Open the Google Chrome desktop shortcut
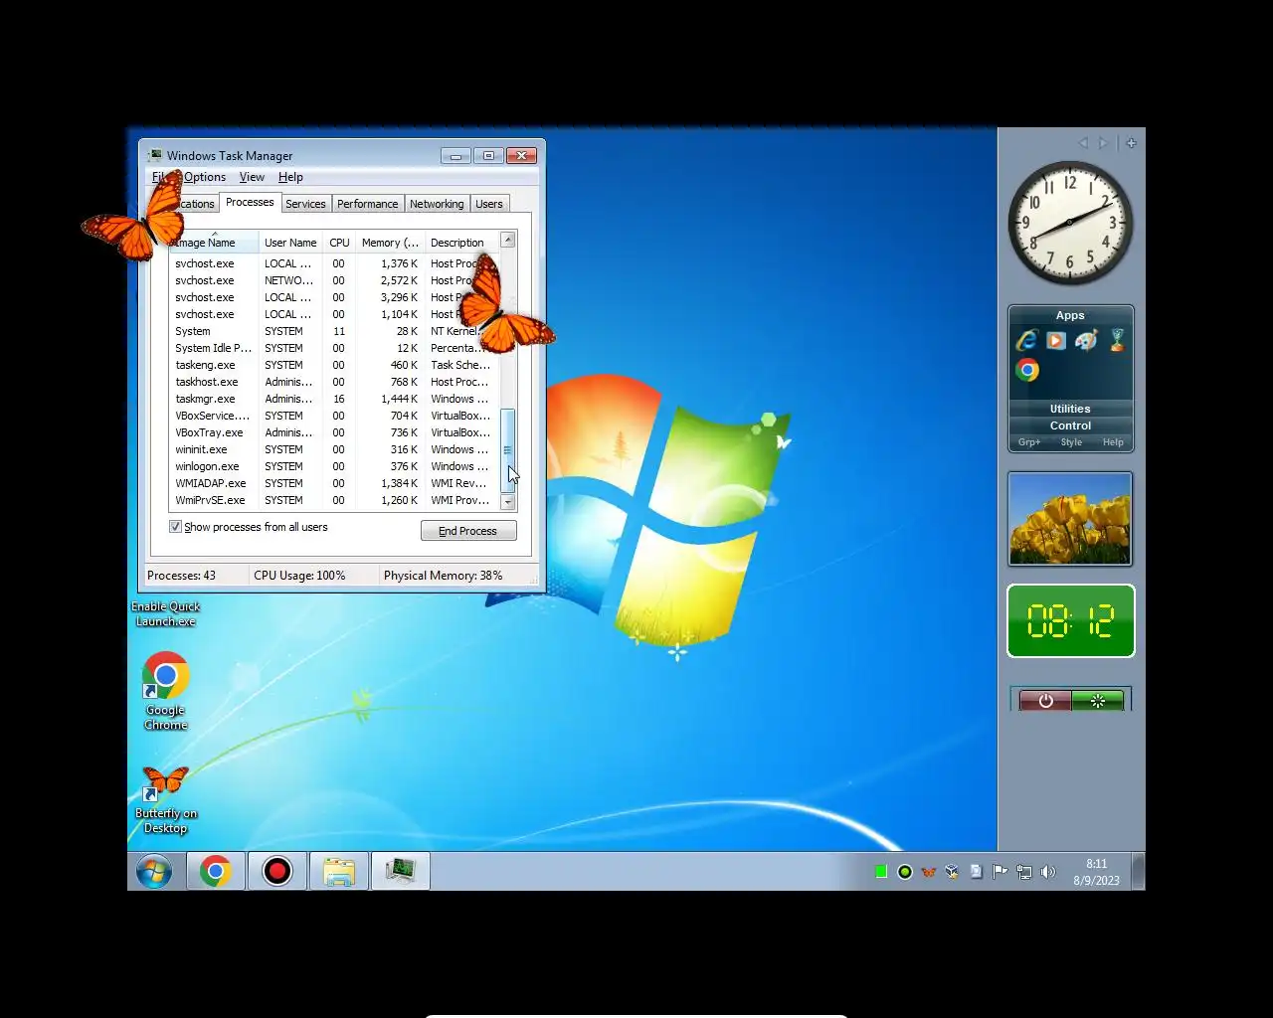Viewport: 1273px width, 1018px height. pos(165,691)
